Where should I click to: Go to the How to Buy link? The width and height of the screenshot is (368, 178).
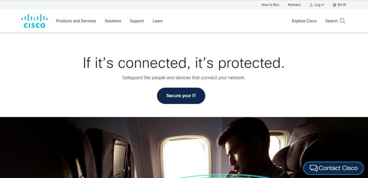pos(270,5)
